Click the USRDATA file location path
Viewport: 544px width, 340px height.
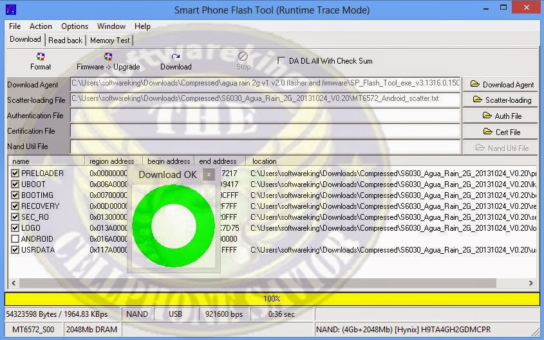393,250
